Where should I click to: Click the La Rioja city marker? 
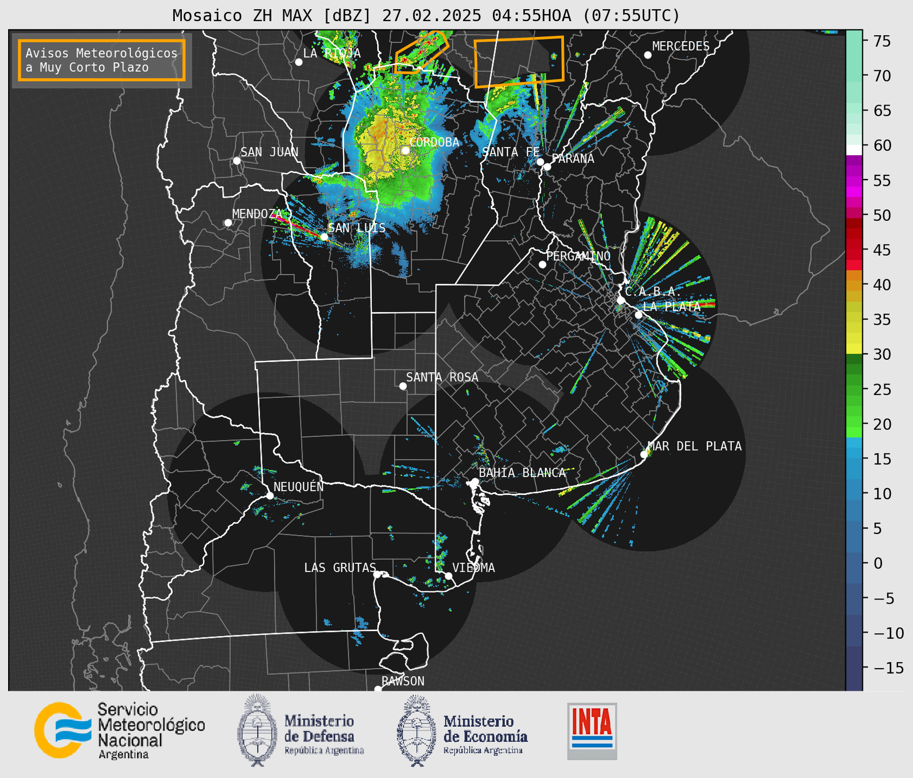(x=299, y=62)
